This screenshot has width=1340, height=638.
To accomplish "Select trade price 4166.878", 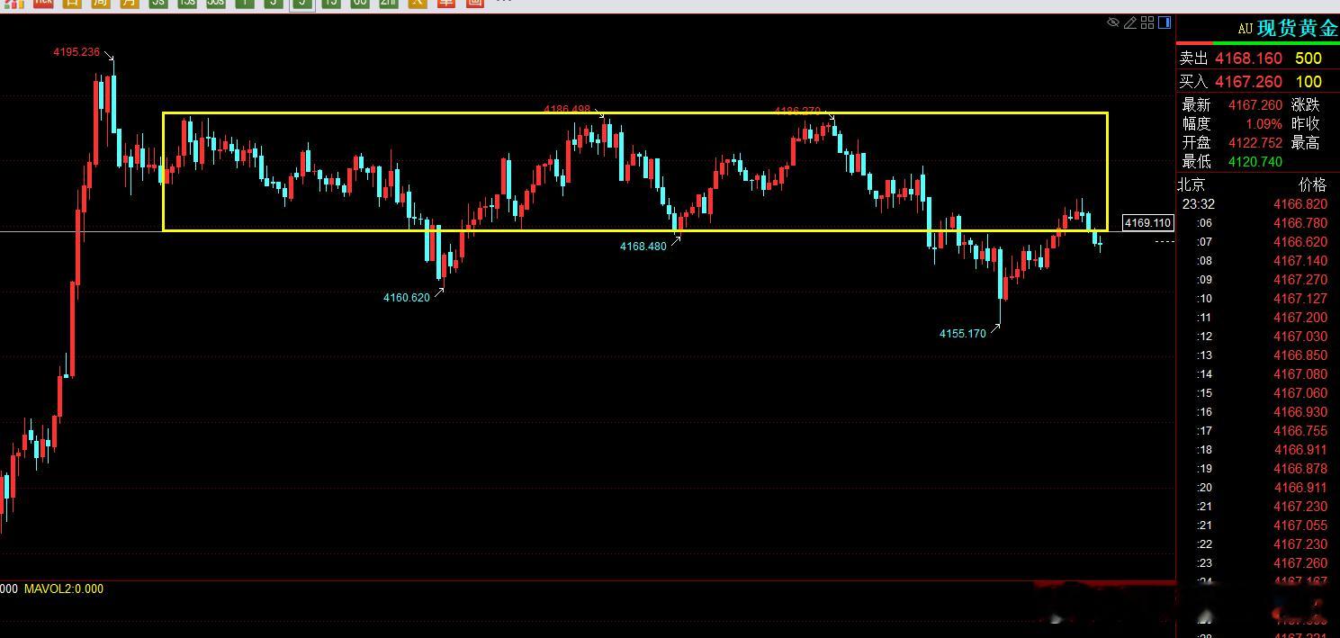I will pyautogui.click(x=1300, y=469).
